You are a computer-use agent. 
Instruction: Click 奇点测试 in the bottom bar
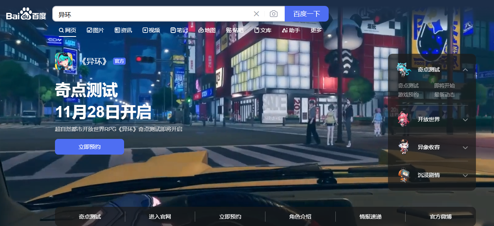pyautogui.click(x=90, y=217)
